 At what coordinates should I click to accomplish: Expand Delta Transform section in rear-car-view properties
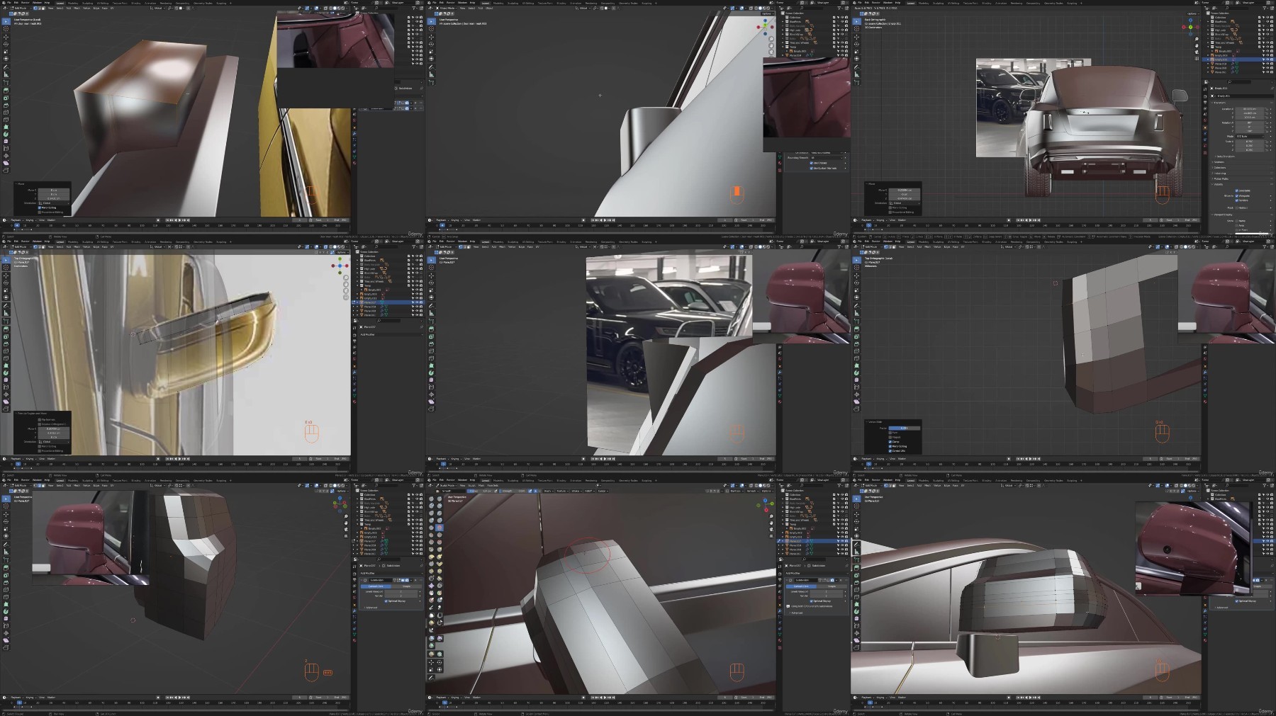pyautogui.click(x=1225, y=157)
